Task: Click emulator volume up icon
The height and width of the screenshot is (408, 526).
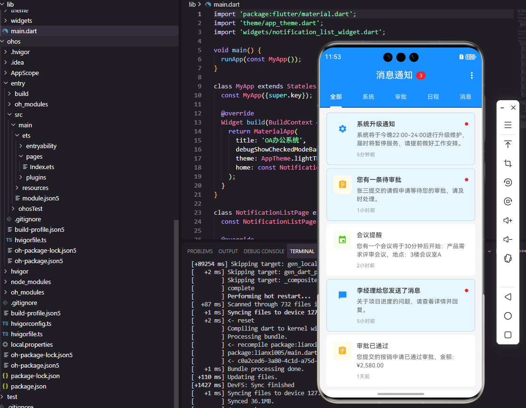Action: point(508,220)
